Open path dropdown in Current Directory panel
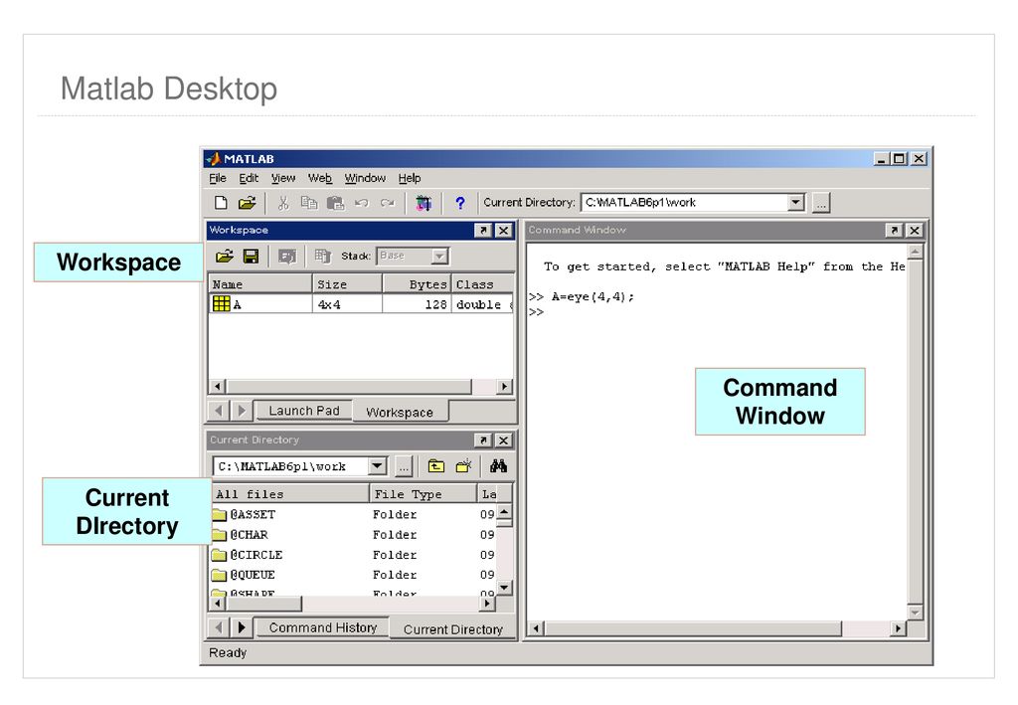This screenshot has height=705, width=1018. coord(377,466)
